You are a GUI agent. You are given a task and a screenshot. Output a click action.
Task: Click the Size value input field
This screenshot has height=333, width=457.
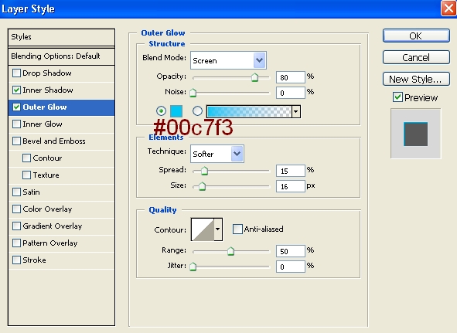pos(291,186)
